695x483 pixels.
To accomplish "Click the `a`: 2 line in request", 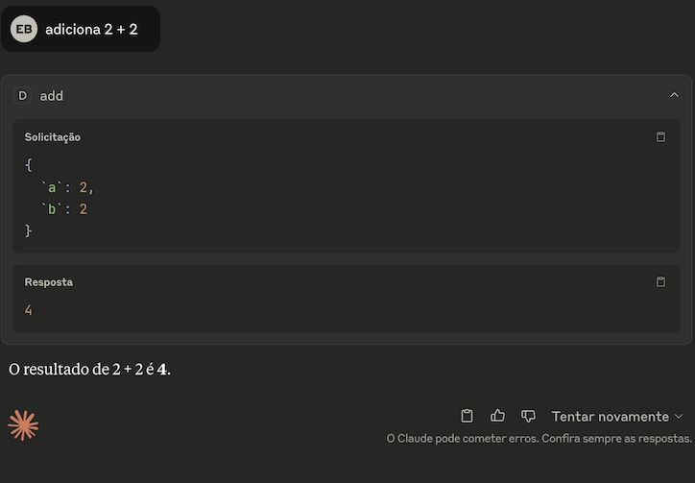I will [67, 188].
